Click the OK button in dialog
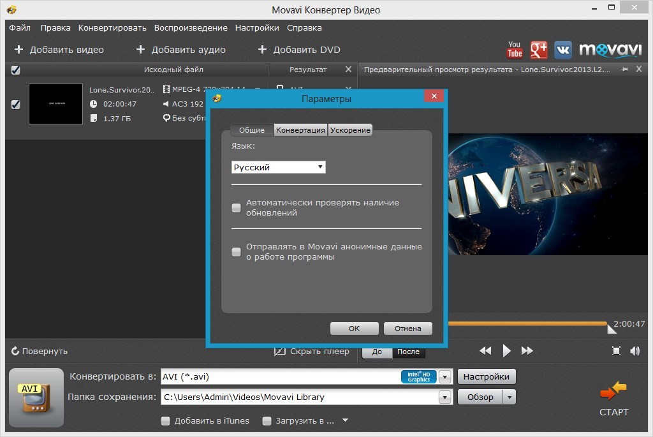This screenshot has width=653, height=437. [354, 329]
